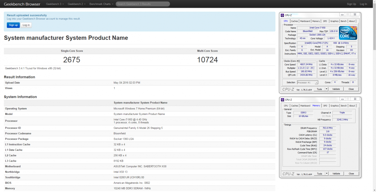
Task: Click the blue Sign up button
Action: [x=13, y=25]
